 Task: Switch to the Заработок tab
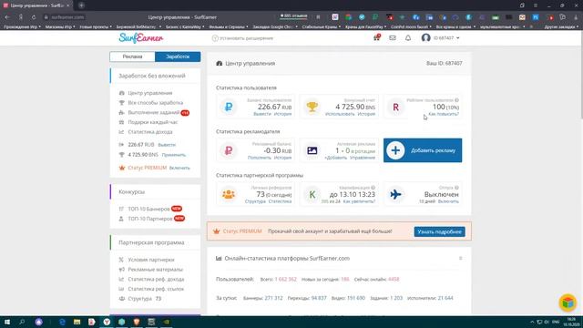pos(178,56)
